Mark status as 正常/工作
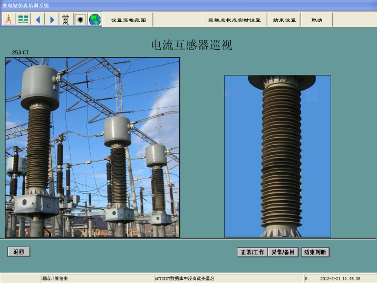The image size is (377, 283). coord(252,252)
